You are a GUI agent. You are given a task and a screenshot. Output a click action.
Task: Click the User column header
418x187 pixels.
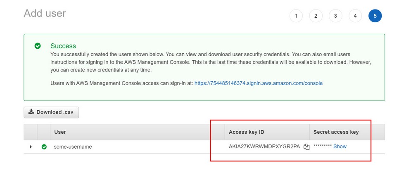(x=60, y=132)
